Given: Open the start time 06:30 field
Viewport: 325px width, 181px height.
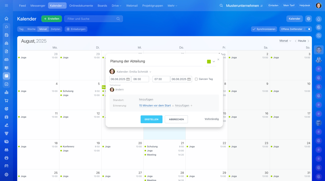Looking at the screenshot, I should coord(140,79).
